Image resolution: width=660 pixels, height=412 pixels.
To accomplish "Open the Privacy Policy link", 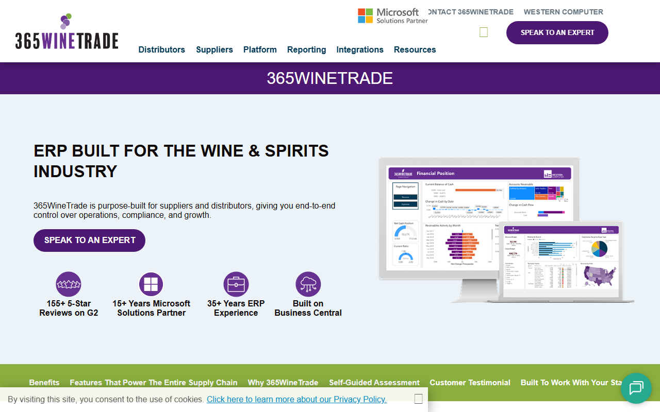I will (x=296, y=399).
